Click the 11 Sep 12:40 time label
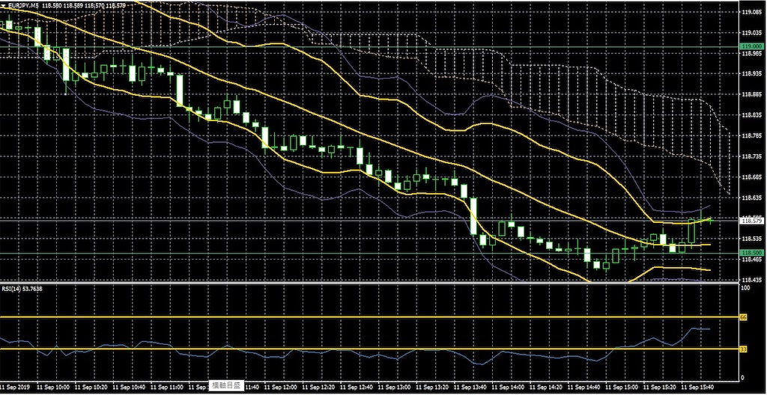 357,387
